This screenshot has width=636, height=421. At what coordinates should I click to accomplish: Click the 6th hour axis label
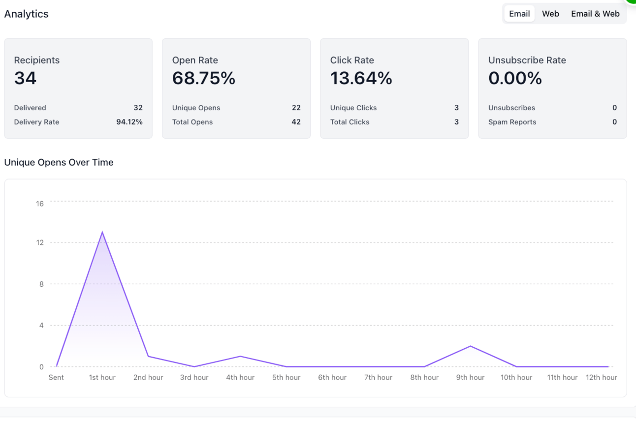pyautogui.click(x=332, y=377)
